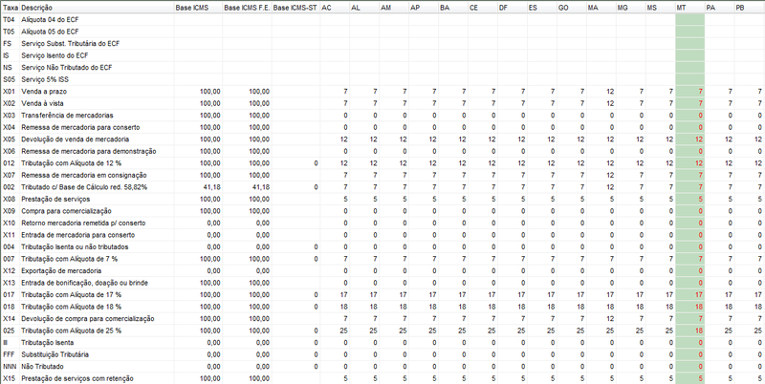The image size is (765, 384).
Task: Click the Base ICMS F.E. header cell
Action: tap(246, 8)
